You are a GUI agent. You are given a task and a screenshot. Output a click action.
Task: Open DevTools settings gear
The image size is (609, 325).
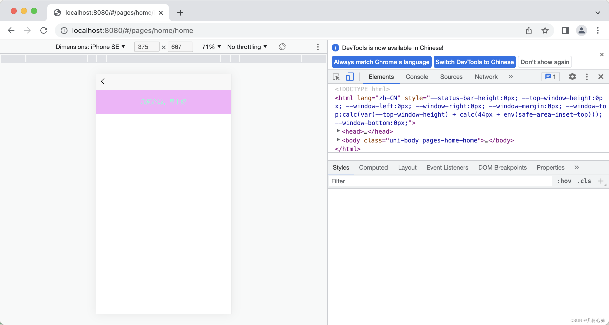(x=572, y=77)
